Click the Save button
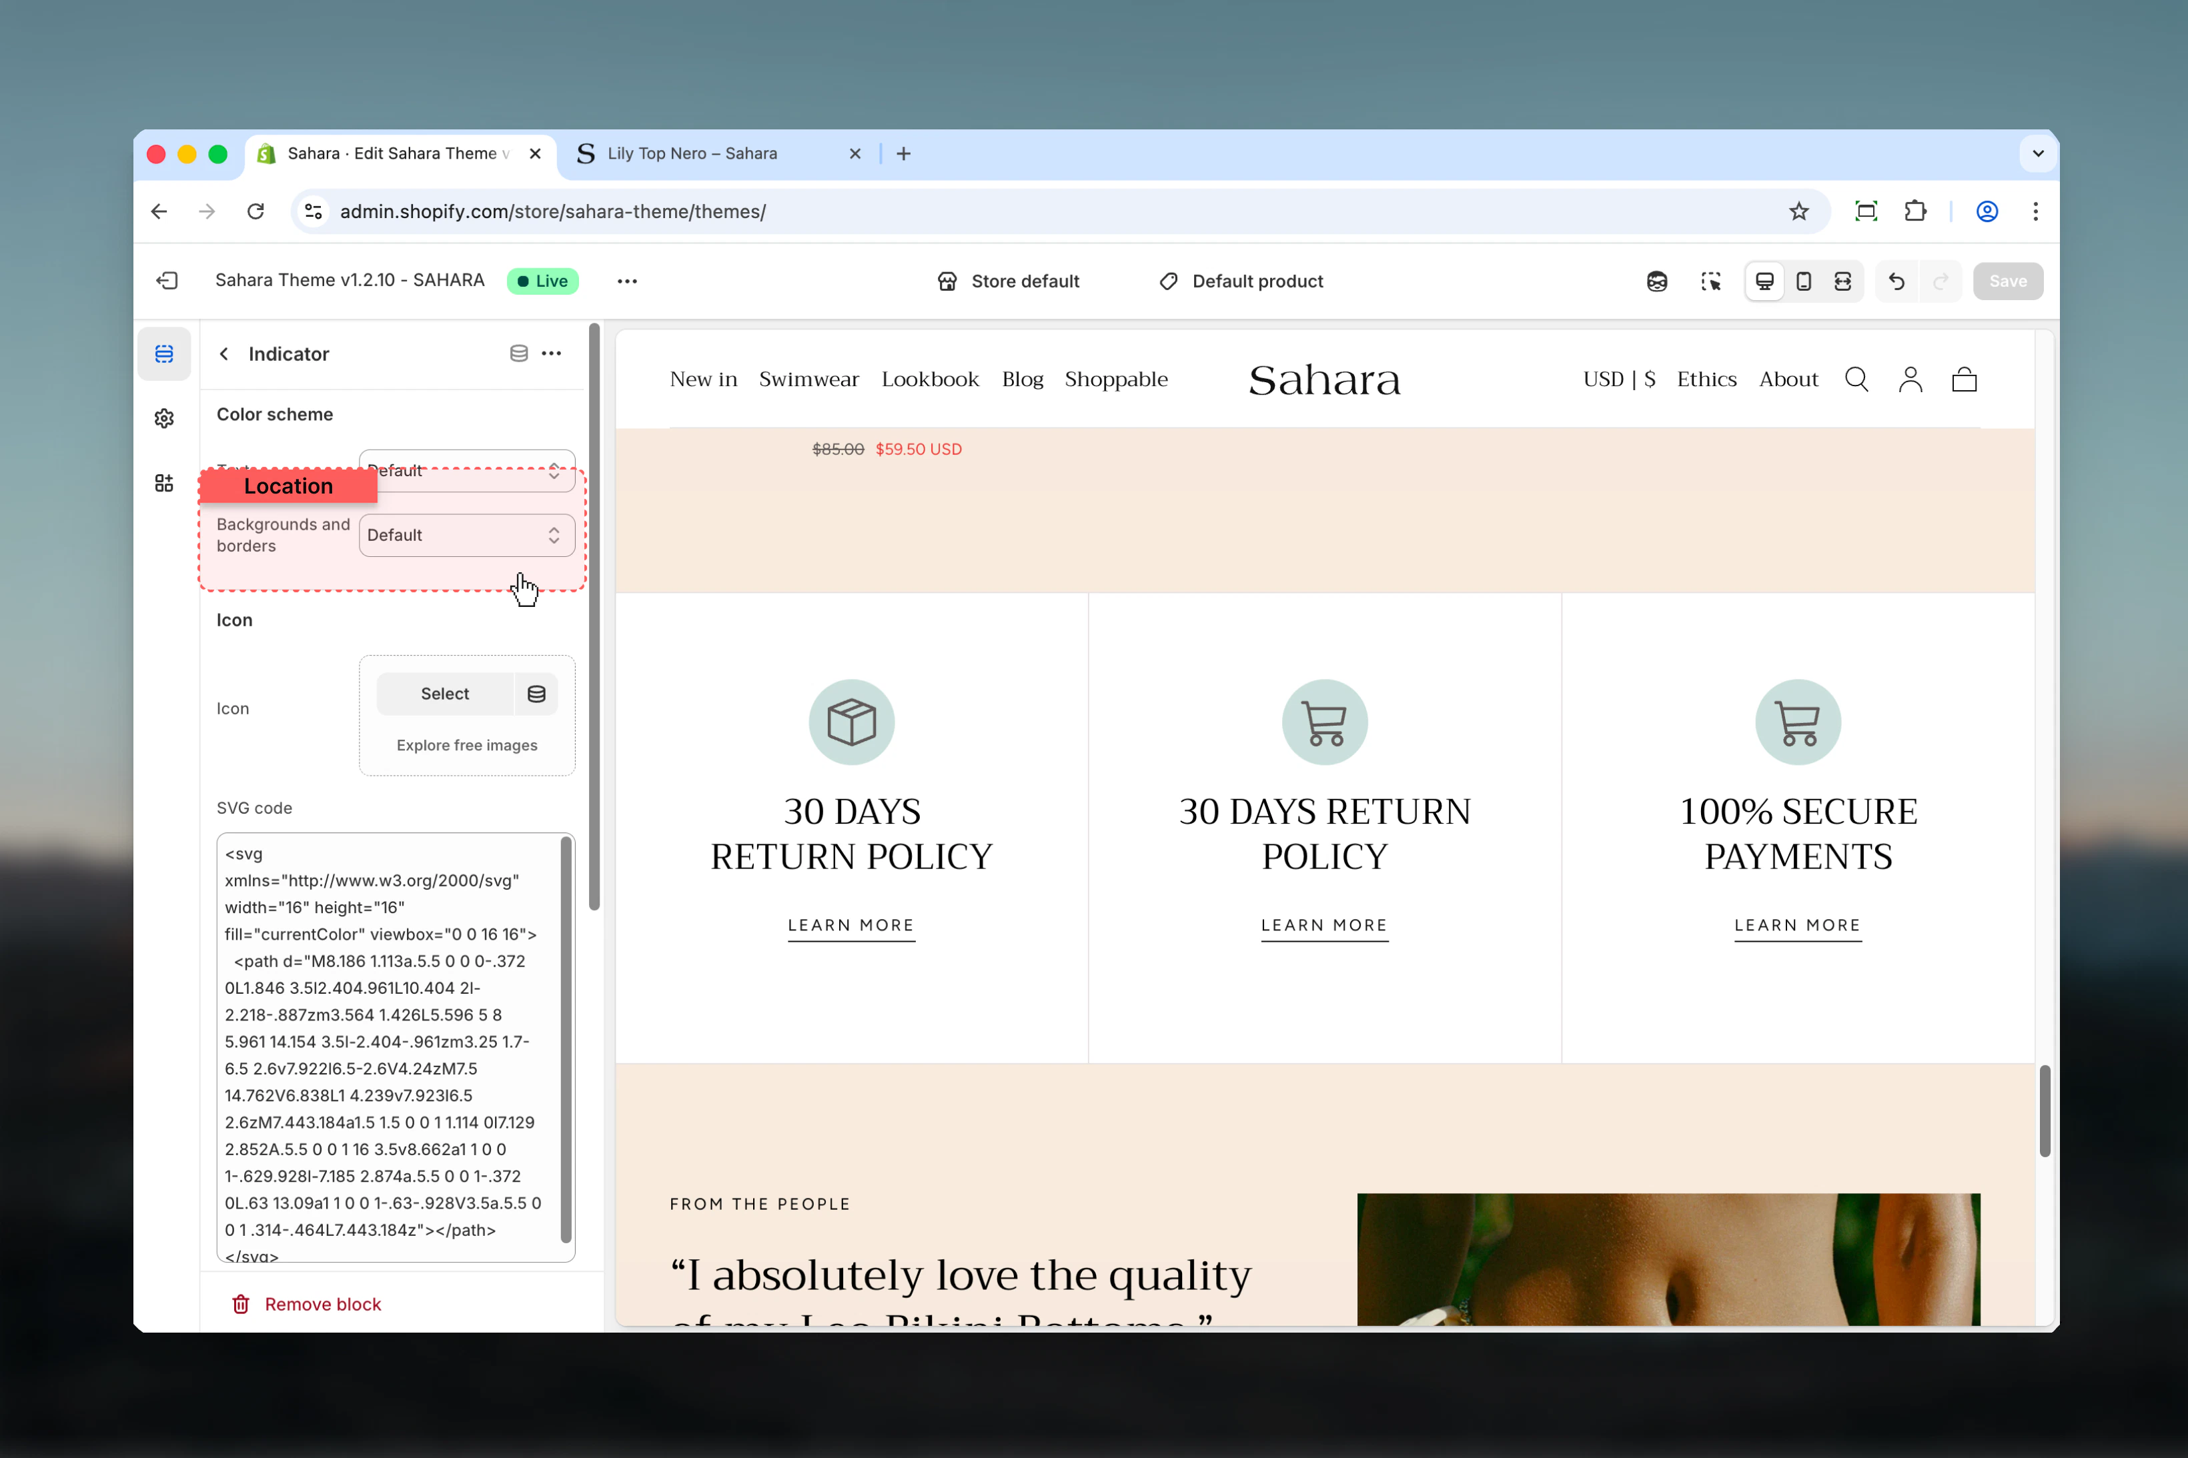The height and width of the screenshot is (1458, 2188). tap(2008, 281)
